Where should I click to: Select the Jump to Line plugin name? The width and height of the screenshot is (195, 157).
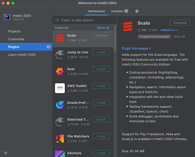tap(77, 52)
